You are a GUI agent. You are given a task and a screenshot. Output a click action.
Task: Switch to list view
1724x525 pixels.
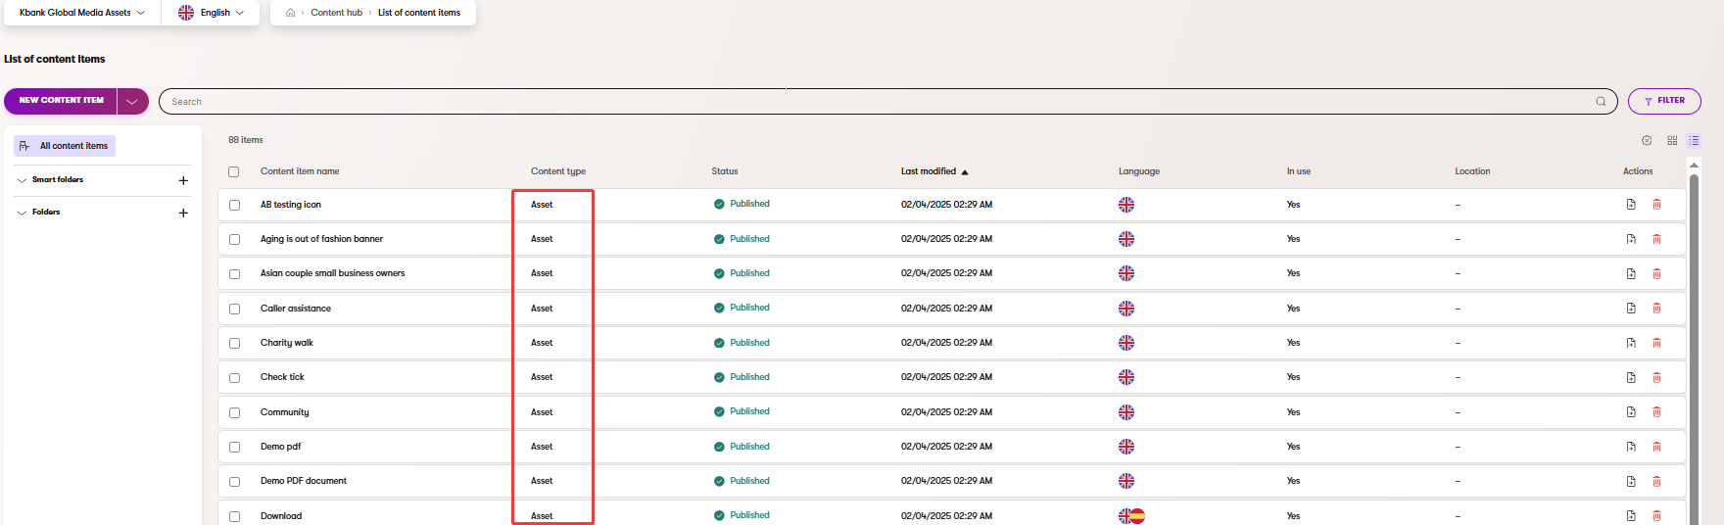1694,140
